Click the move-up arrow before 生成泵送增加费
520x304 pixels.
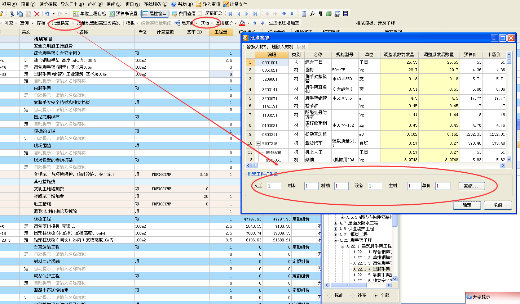[255, 23]
